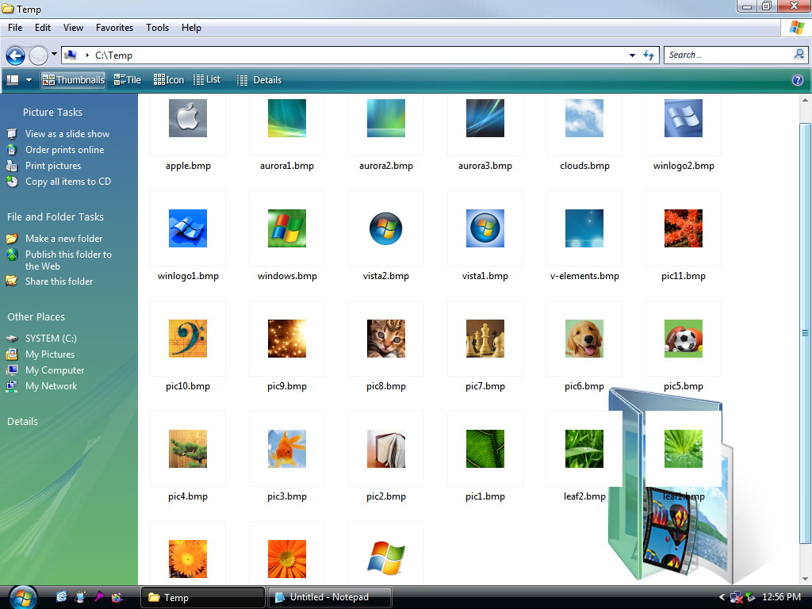This screenshot has width=812, height=609.
Task: Select the aurora3.bmp thumbnail
Action: click(x=485, y=118)
